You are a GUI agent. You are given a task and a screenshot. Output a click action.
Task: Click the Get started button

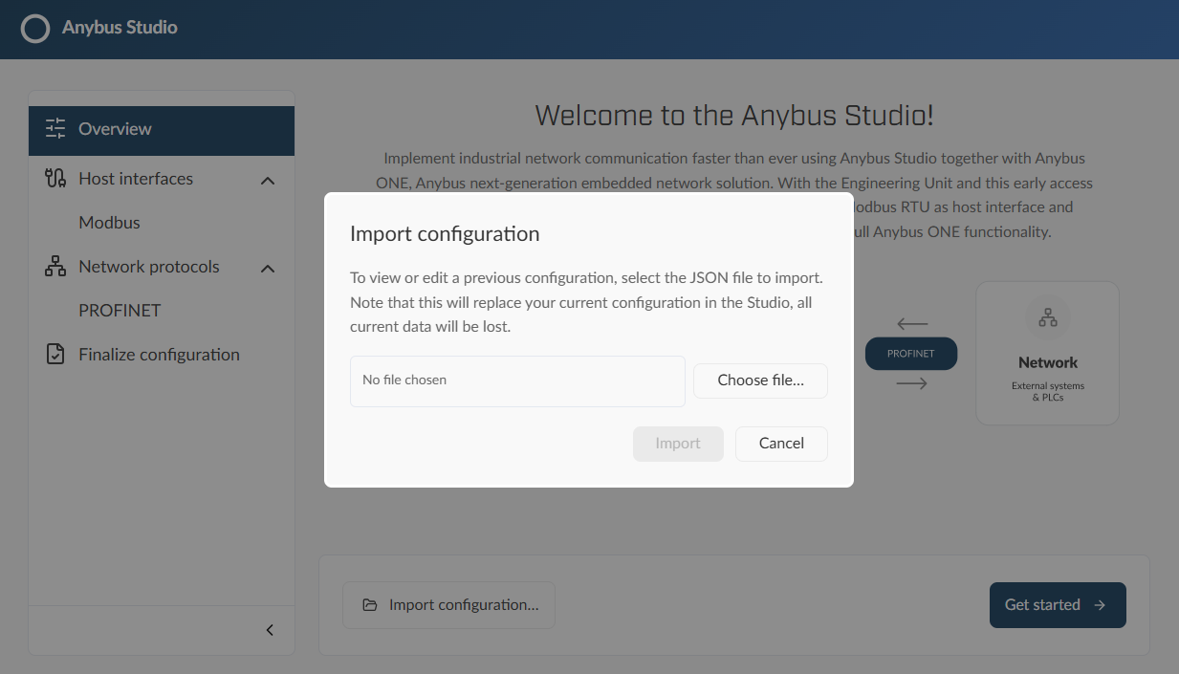(1058, 605)
